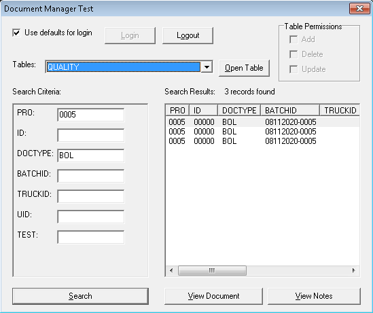Run the Search button
373x313 pixels.
80,296
